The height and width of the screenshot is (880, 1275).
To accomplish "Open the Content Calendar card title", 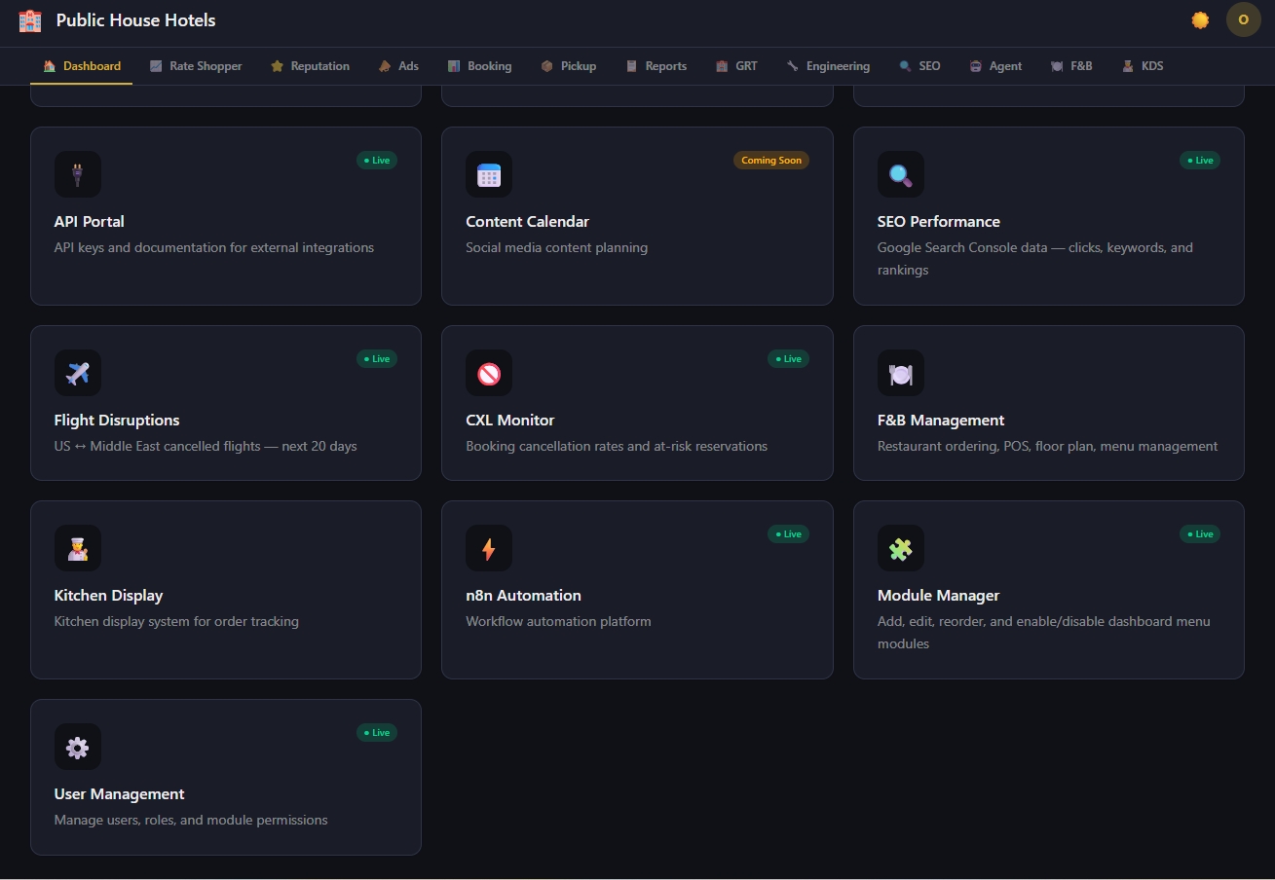I will (x=527, y=222).
